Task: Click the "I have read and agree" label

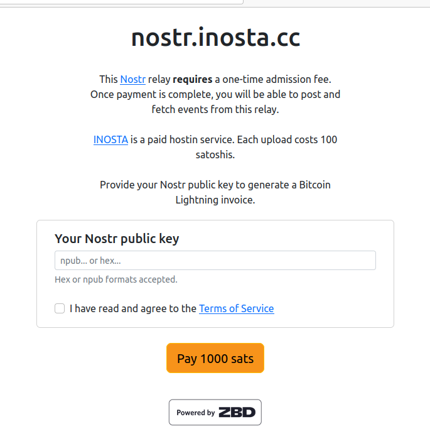Action: [x=132, y=308]
